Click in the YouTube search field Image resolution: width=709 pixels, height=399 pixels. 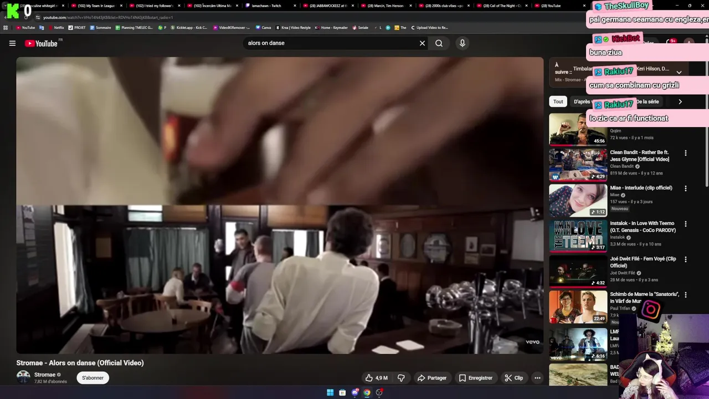point(331,43)
